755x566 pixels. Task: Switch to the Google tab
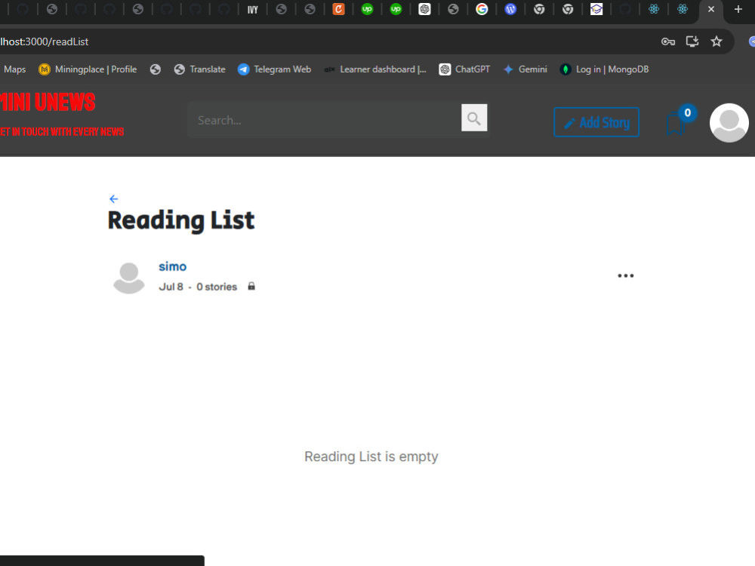tap(482, 9)
